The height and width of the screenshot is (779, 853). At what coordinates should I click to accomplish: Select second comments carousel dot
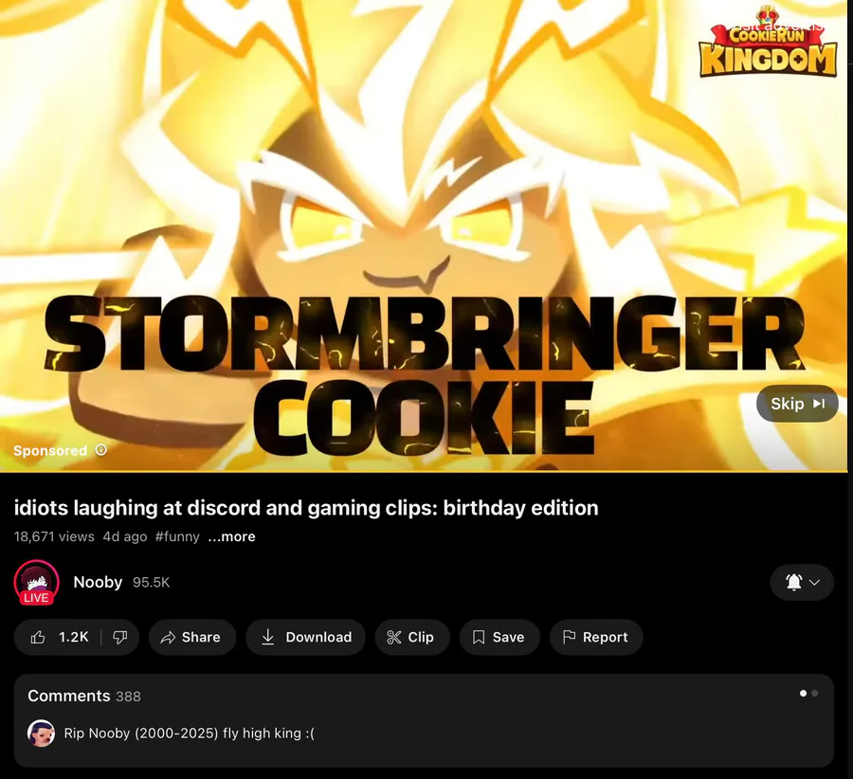[814, 693]
